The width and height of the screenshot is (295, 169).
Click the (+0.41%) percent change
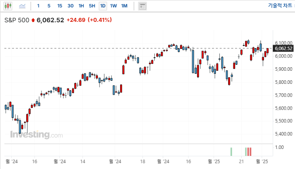(100, 20)
